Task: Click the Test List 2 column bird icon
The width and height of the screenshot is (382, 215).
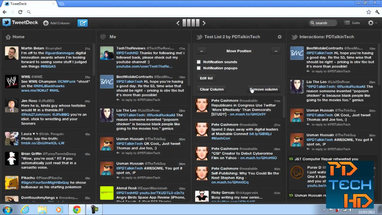Action: tap(199, 37)
